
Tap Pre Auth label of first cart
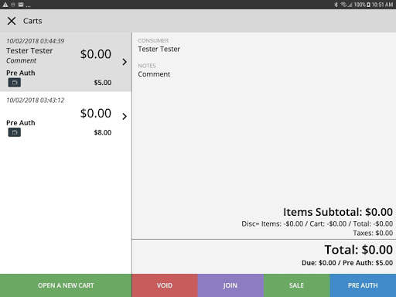click(21, 73)
